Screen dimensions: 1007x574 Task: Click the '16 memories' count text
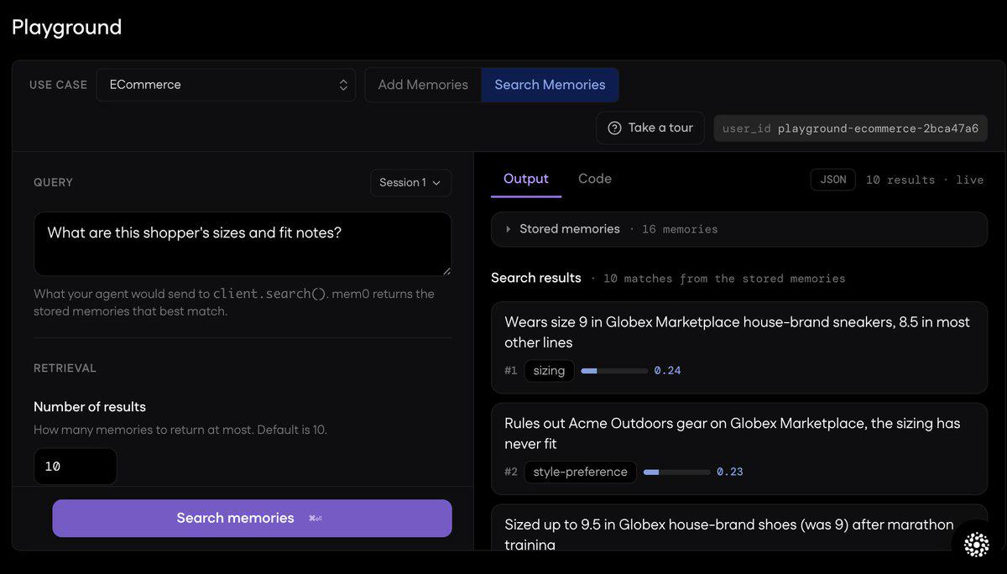coord(680,229)
